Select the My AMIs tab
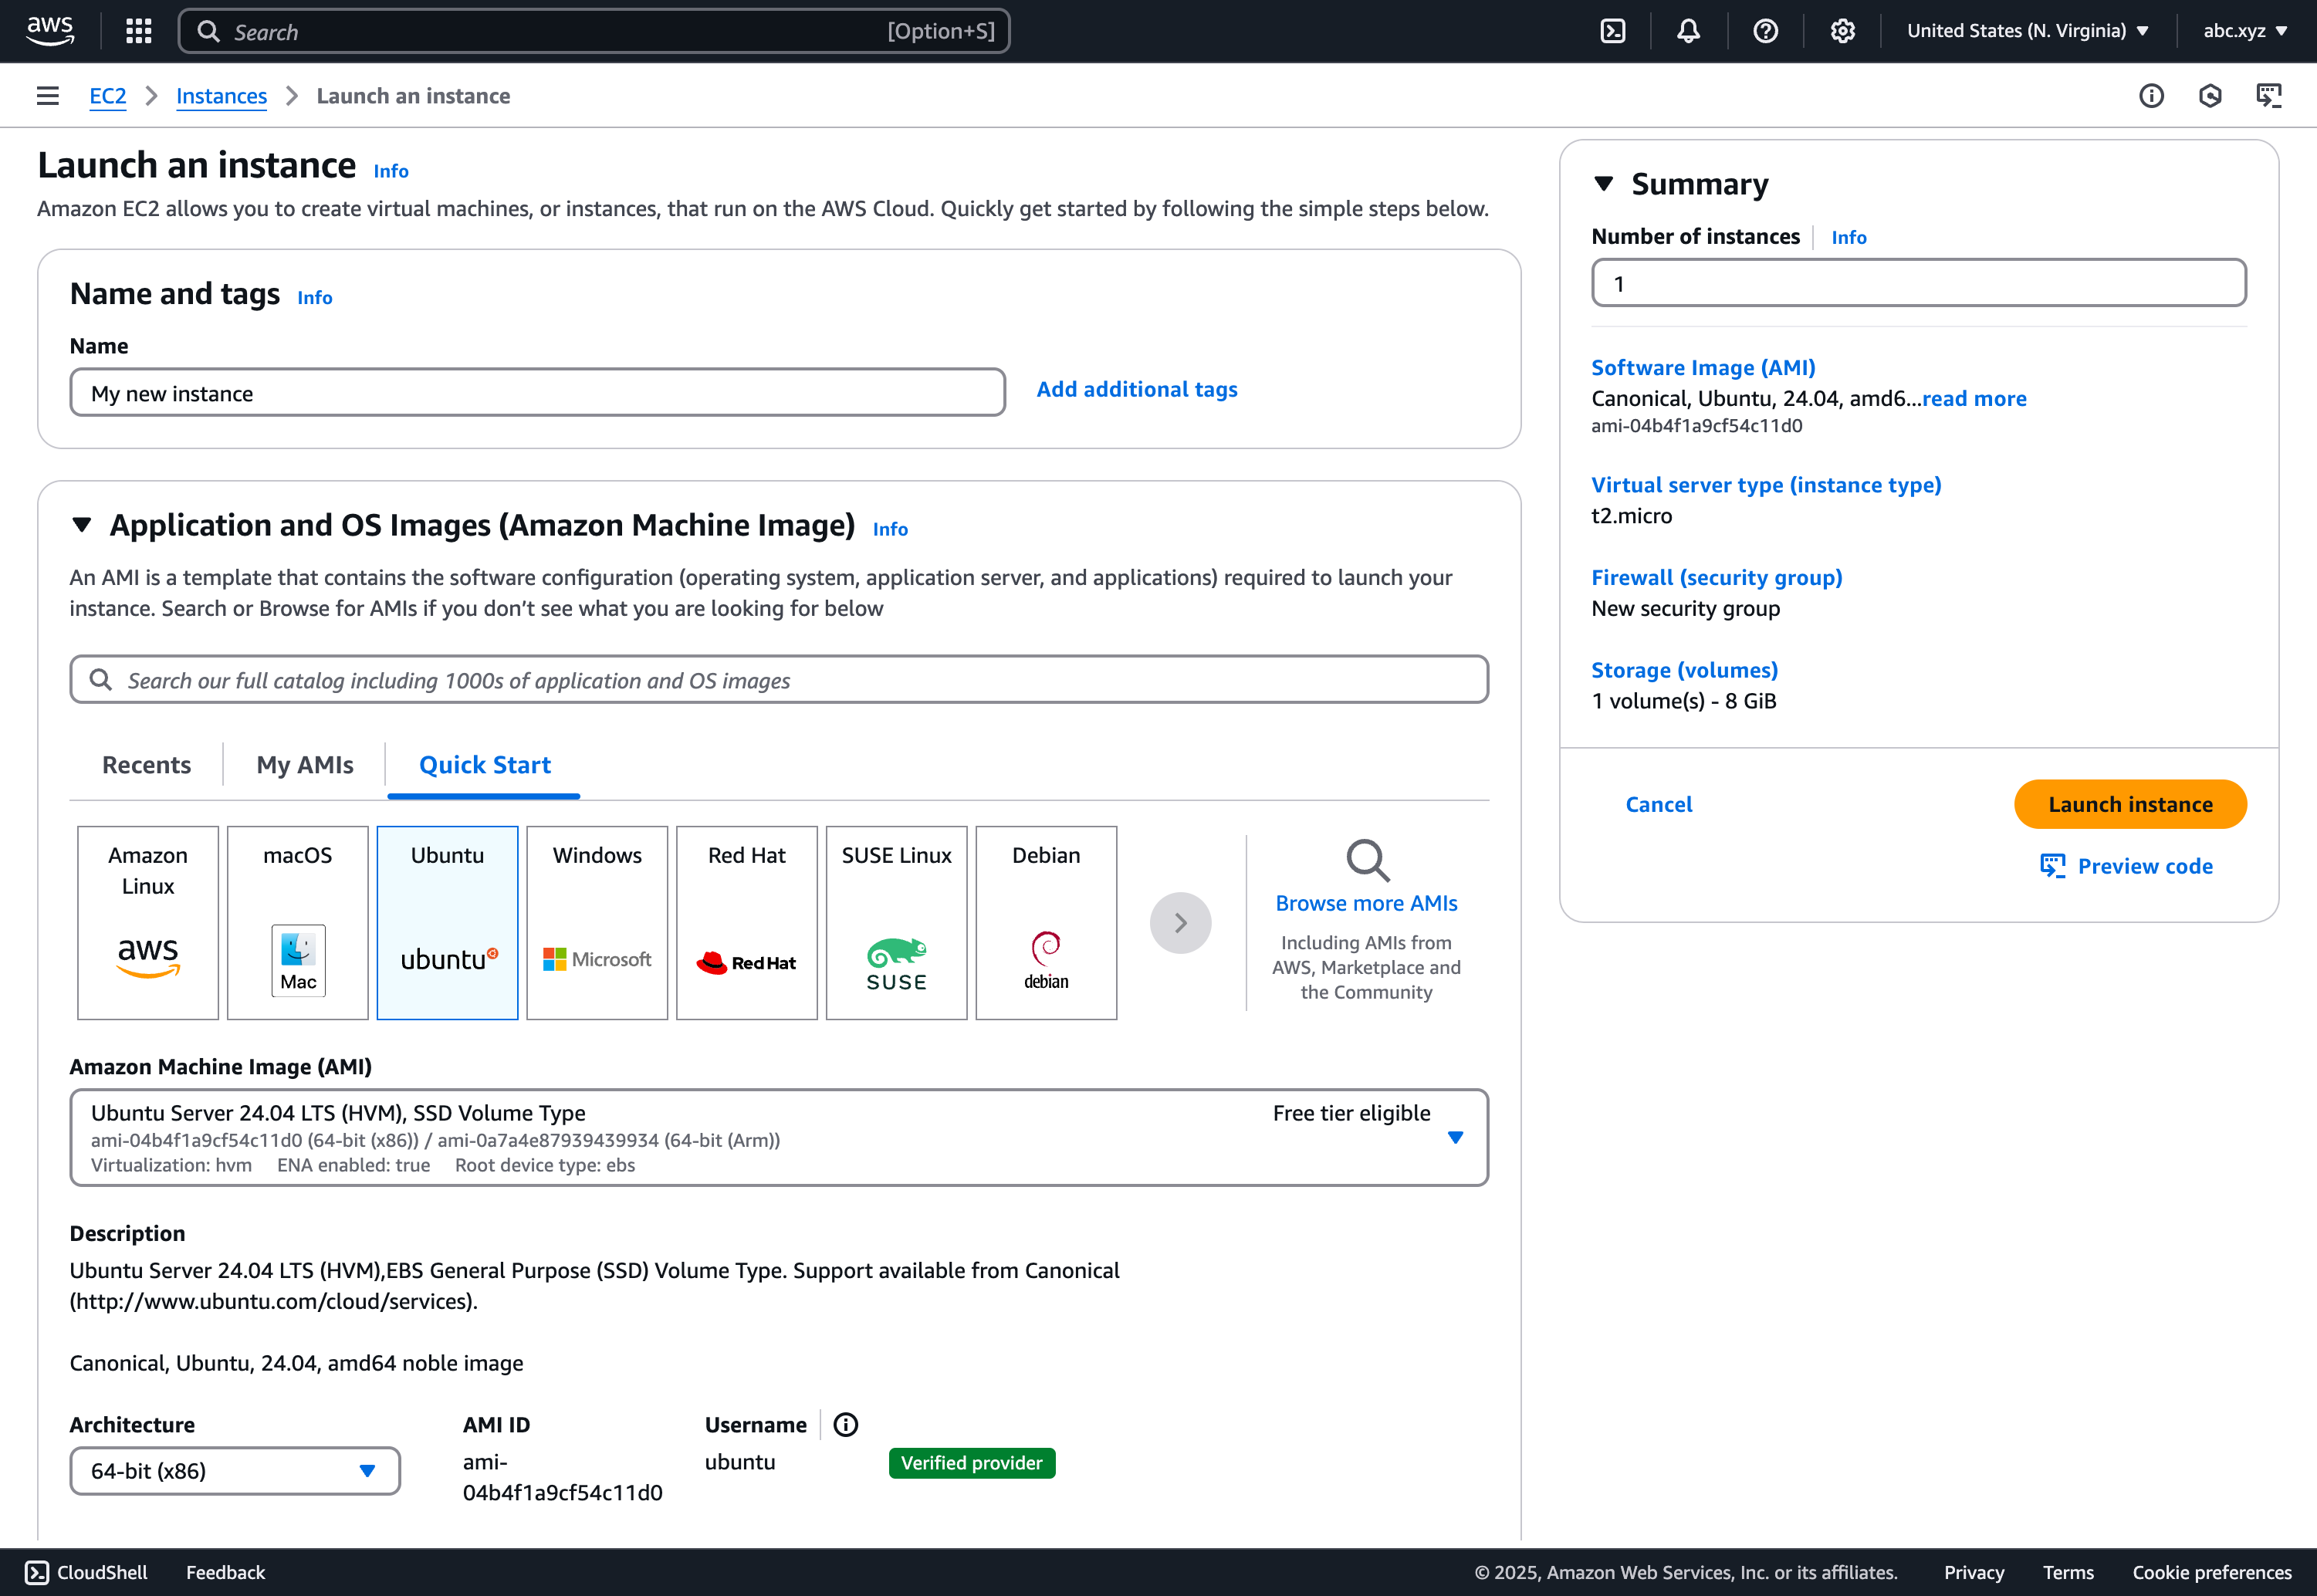This screenshot has width=2317, height=1596. click(305, 764)
